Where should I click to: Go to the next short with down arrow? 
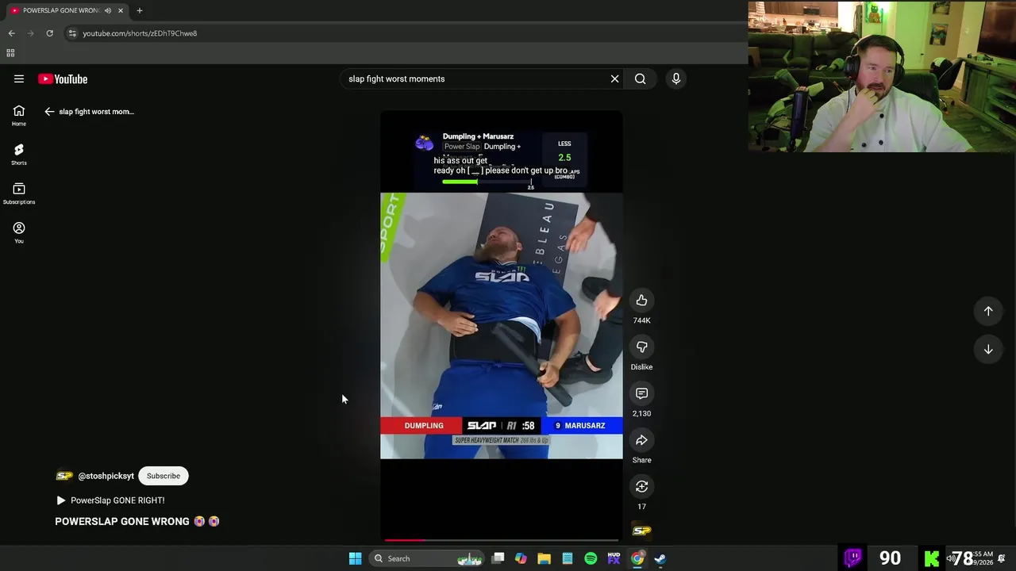pos(988,349)
